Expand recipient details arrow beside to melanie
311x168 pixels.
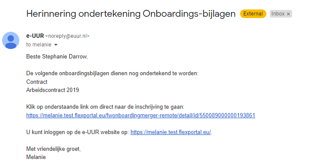[x=56, y=45]
